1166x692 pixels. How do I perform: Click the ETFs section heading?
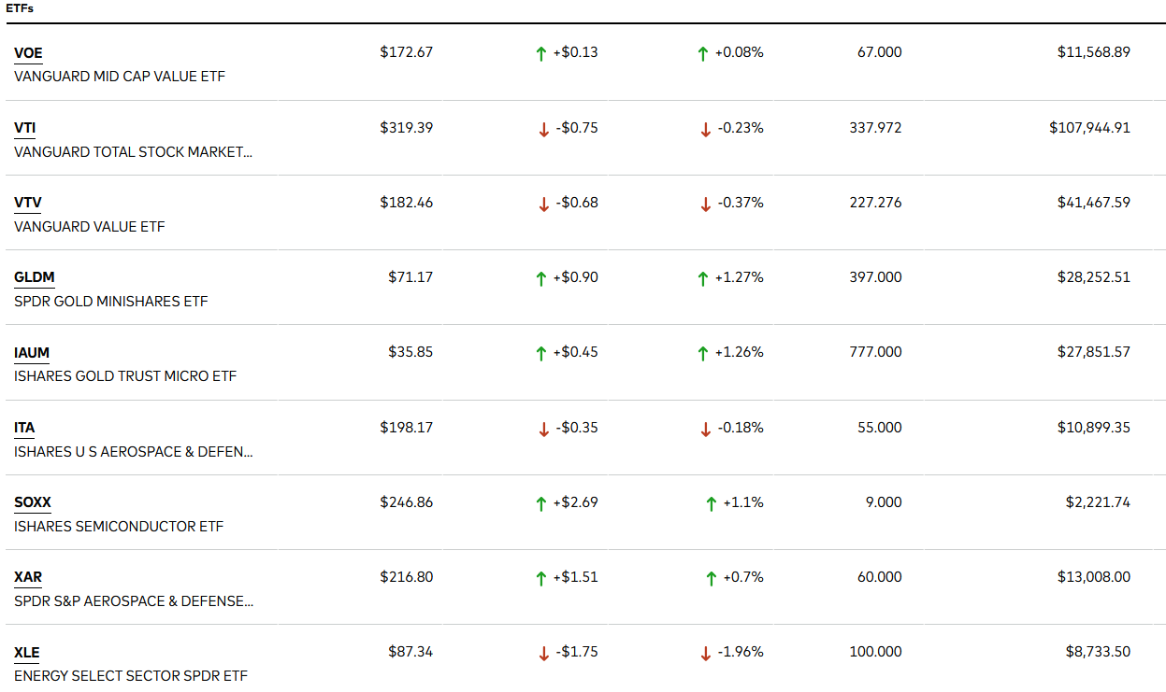pyautogui.click(x=21, y=8)
